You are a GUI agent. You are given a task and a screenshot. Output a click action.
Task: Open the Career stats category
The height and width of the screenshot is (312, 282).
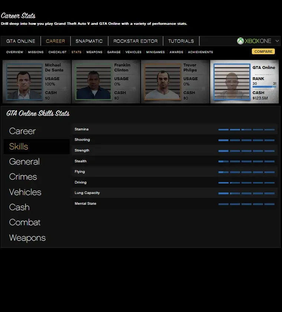tap(23, 131)
